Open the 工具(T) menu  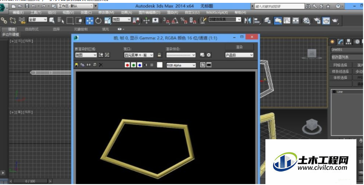[36, 12]
